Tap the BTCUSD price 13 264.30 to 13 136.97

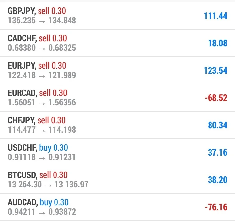click(x=48, y=185)
